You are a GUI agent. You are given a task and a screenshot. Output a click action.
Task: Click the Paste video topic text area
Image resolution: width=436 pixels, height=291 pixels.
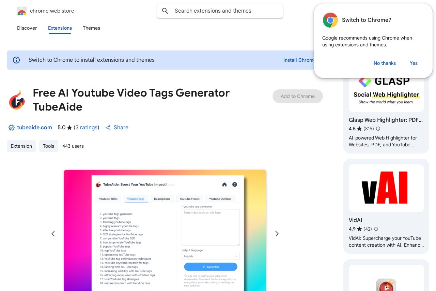[x=211, y=227]
